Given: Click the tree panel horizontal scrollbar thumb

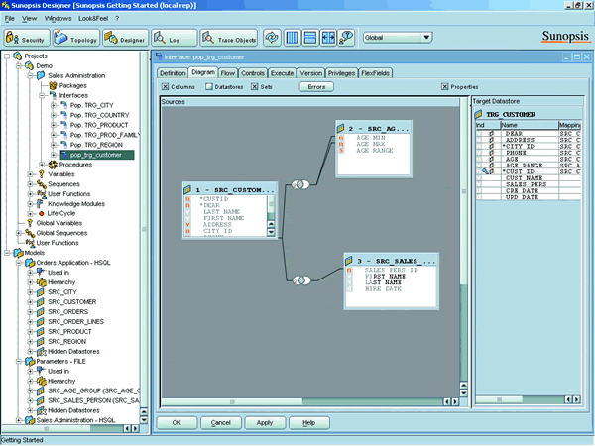Looking at the screenshot, I should point(47,428).
